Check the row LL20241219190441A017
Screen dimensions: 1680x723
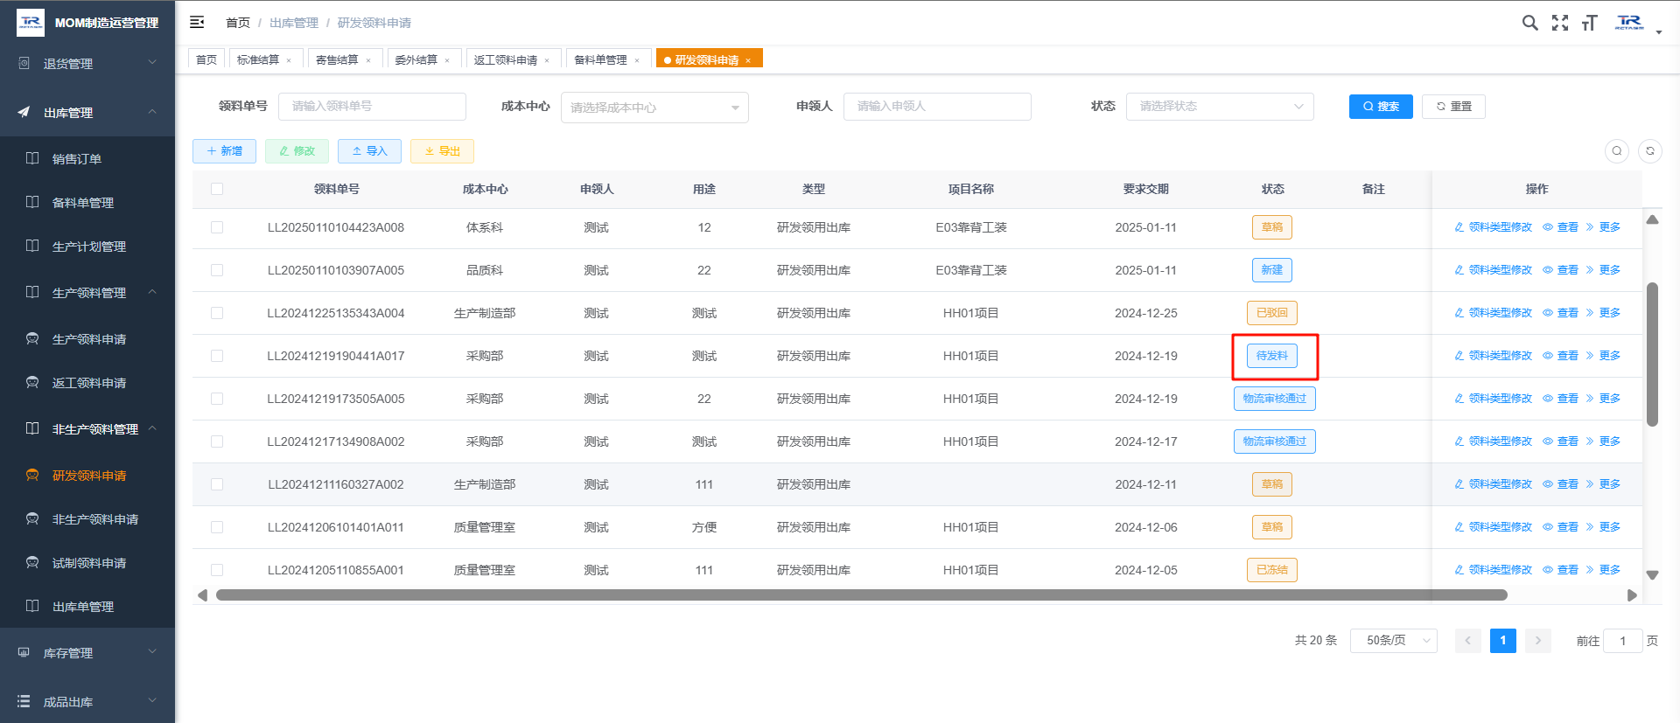pyautogui.click(x=217, y=356)
